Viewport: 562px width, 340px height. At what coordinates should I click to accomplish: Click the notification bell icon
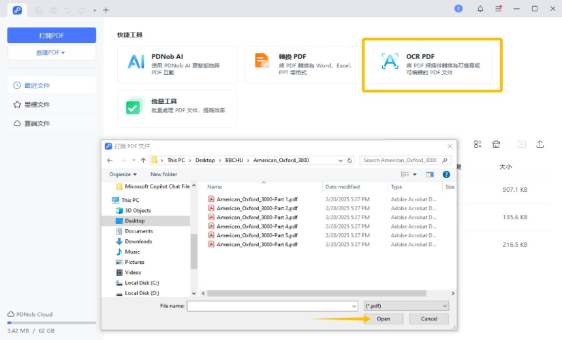(x=480, y=9)
